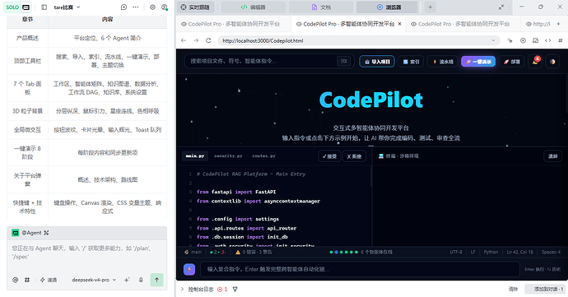The image size is (568, 297).
Task: Start the 一键演示 demo button
Action: point(478,62)
